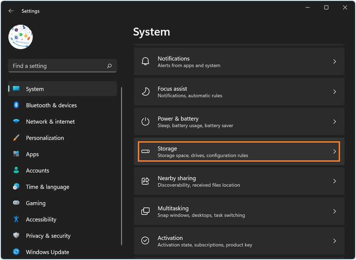
Task: Click the Activation checkmark icon
Action: (x=145, y=241)
